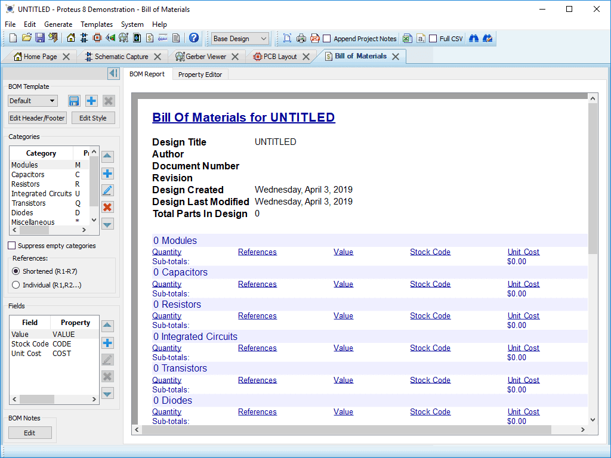Enable the Append Project Notes checkbox

coord(327,39)
